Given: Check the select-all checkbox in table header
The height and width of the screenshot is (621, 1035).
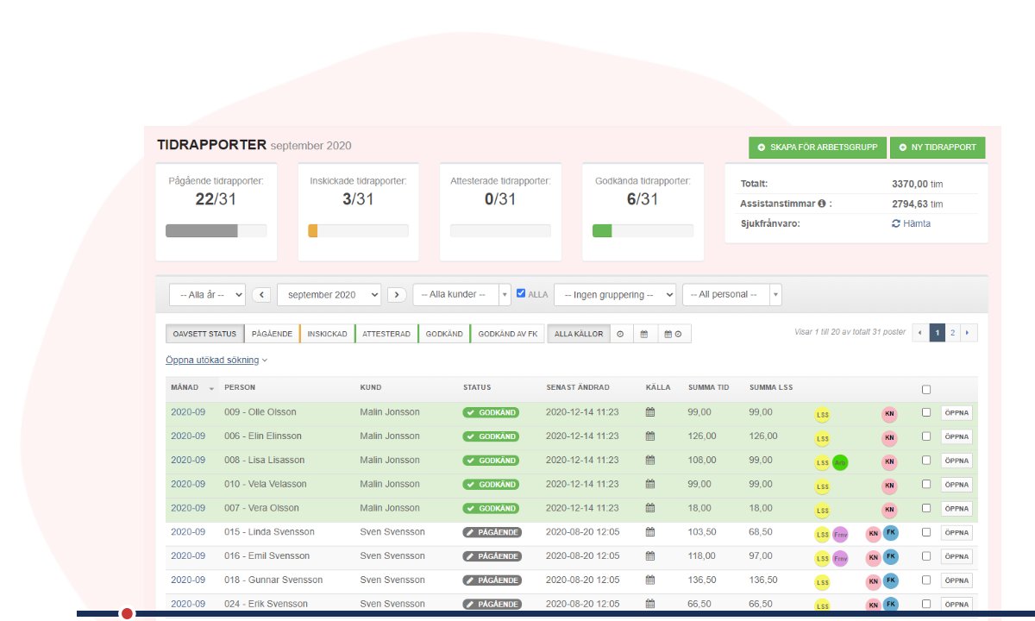Looking at the screenshot, I should coord(926,389).
